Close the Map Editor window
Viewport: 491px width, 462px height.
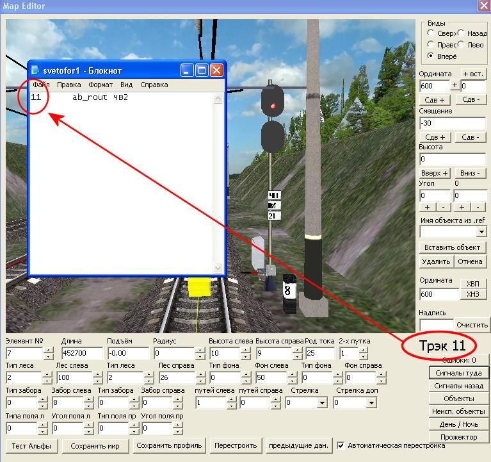pos(483,6)
